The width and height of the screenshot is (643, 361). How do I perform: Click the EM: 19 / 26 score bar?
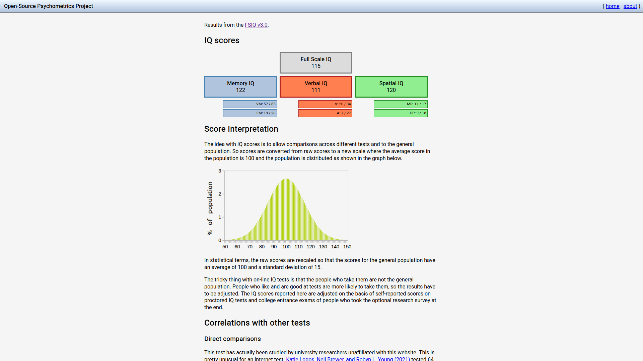(x=250, y=113)
